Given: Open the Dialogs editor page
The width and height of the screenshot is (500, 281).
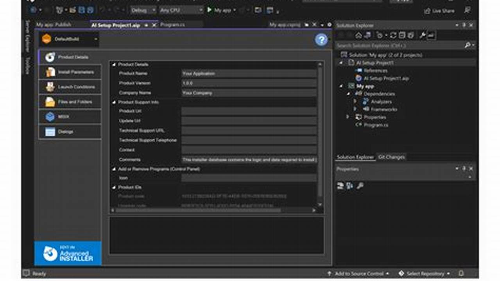Looking at the screenshot, I should pos(70,132).
